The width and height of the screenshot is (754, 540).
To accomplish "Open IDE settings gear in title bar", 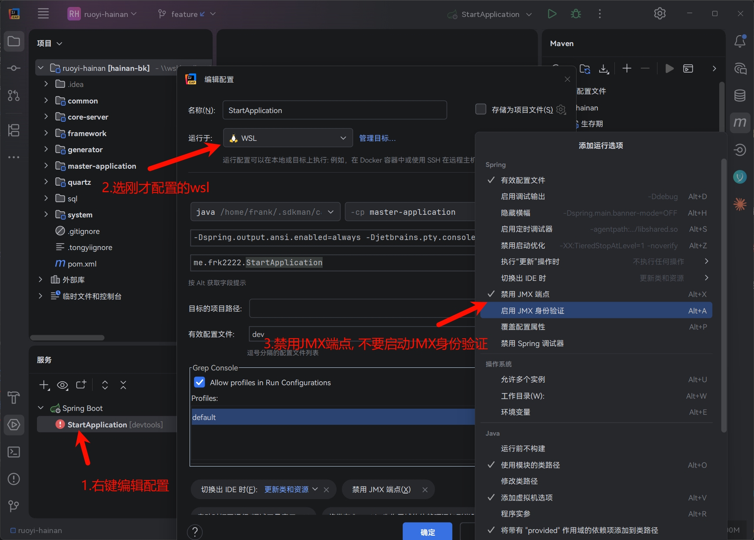I will pos(660,14).
